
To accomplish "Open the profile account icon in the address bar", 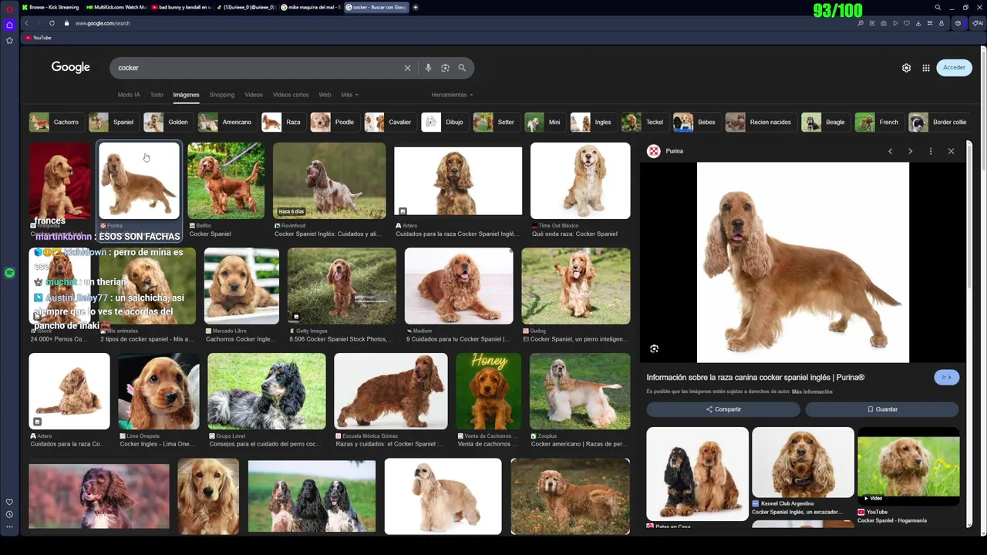I will pos(942,23).
